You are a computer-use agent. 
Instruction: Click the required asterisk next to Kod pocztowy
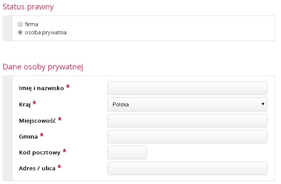point(64,151)
